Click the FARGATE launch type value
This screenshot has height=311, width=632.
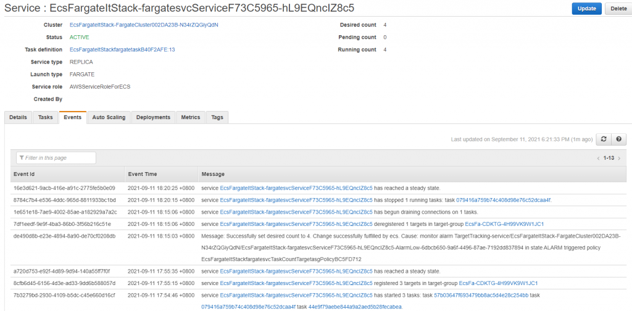82,75
